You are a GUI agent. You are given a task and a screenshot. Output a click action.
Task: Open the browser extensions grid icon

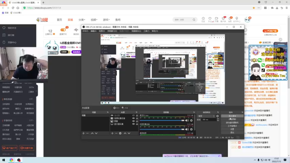[265, 8]
